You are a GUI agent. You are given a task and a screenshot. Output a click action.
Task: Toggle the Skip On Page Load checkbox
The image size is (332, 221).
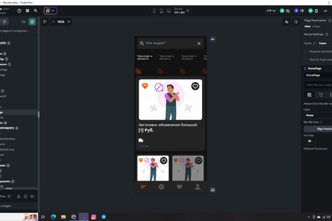point(306,60)
